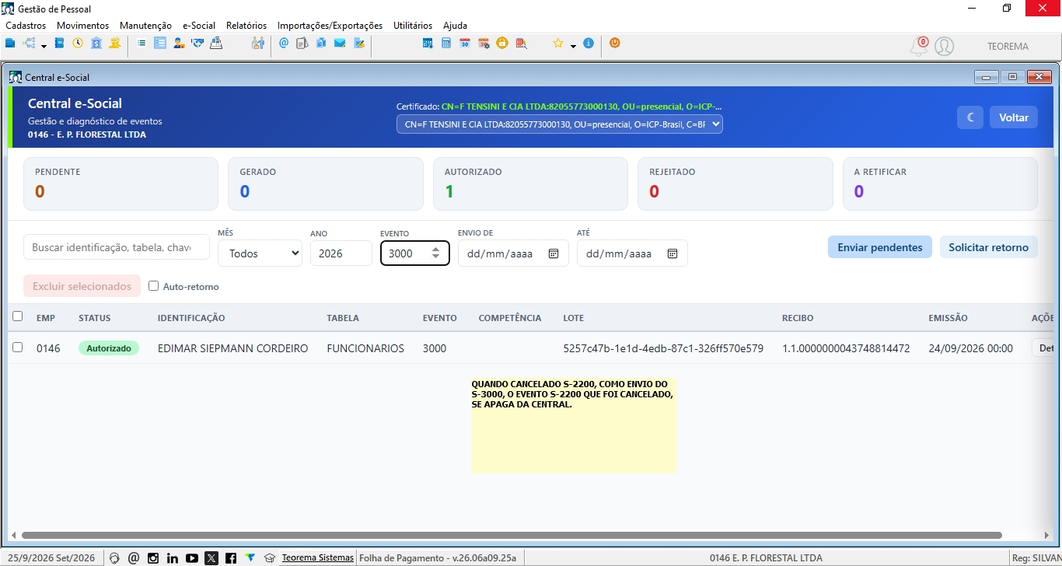Open the LinkedIn icon in status bar
Viewport: 1062px width, 566px height.
click(173, 558)
